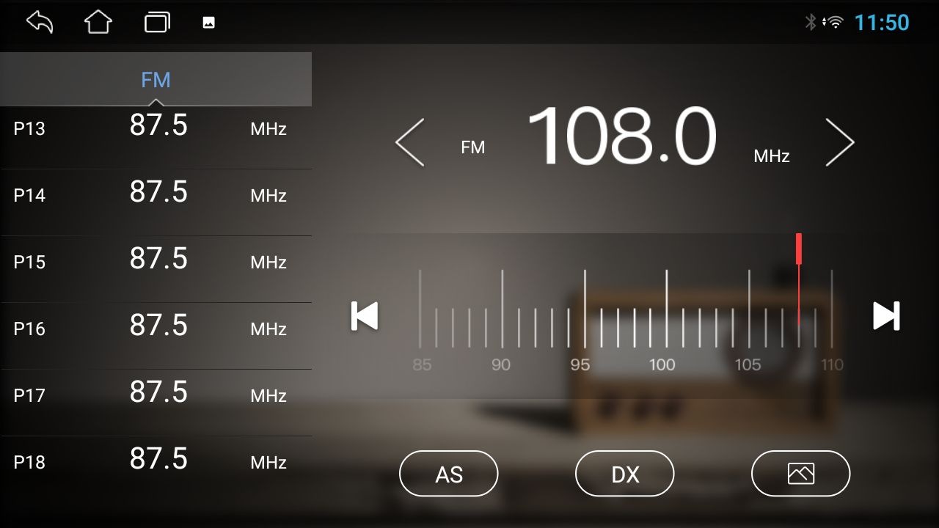Screen dimensions: 939x528
Task: Tap the image notification icon in status bar
Action: 209,23
